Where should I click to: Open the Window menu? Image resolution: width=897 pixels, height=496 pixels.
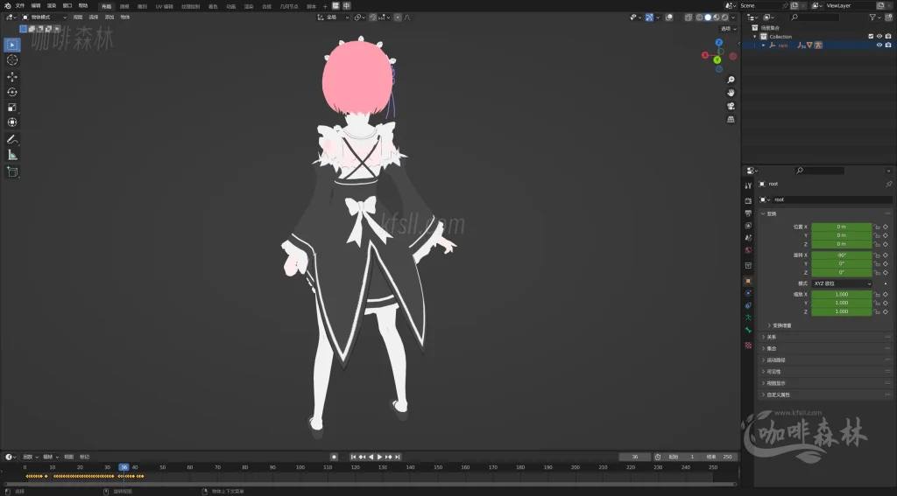point(67,6)
